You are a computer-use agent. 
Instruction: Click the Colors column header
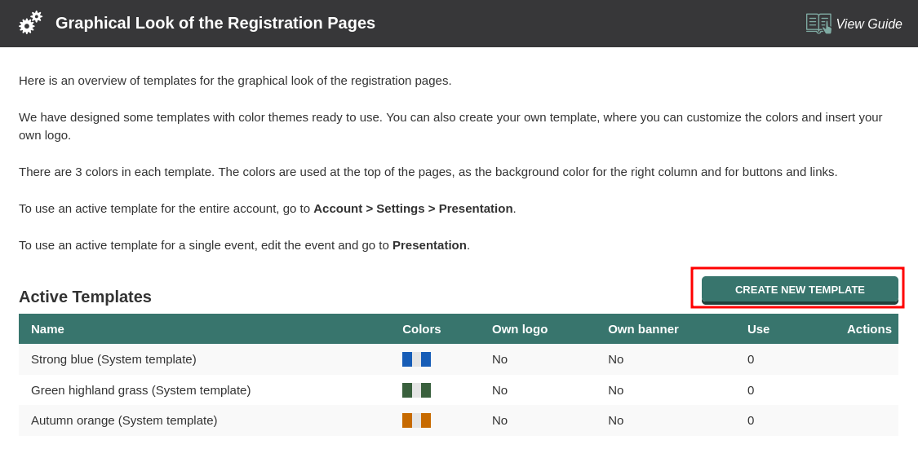[x=421, y=329]
